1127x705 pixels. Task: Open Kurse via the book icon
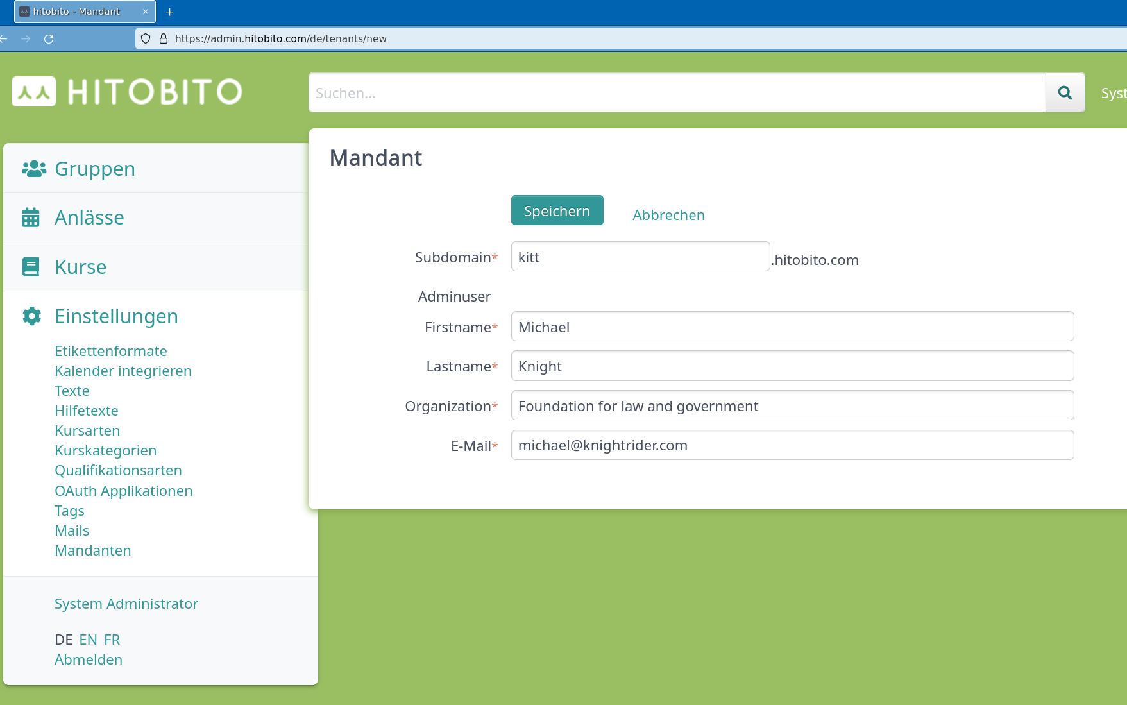(x=32, y=266)
